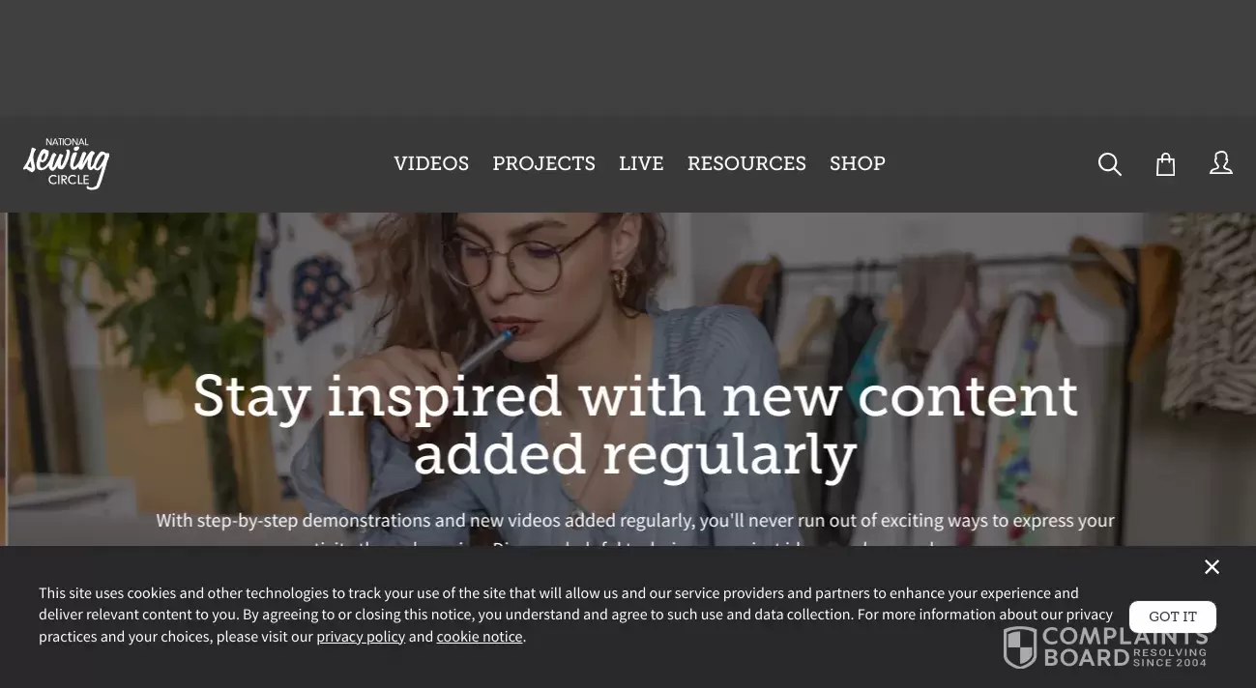Follow the cookie notice link

[480, 637]
